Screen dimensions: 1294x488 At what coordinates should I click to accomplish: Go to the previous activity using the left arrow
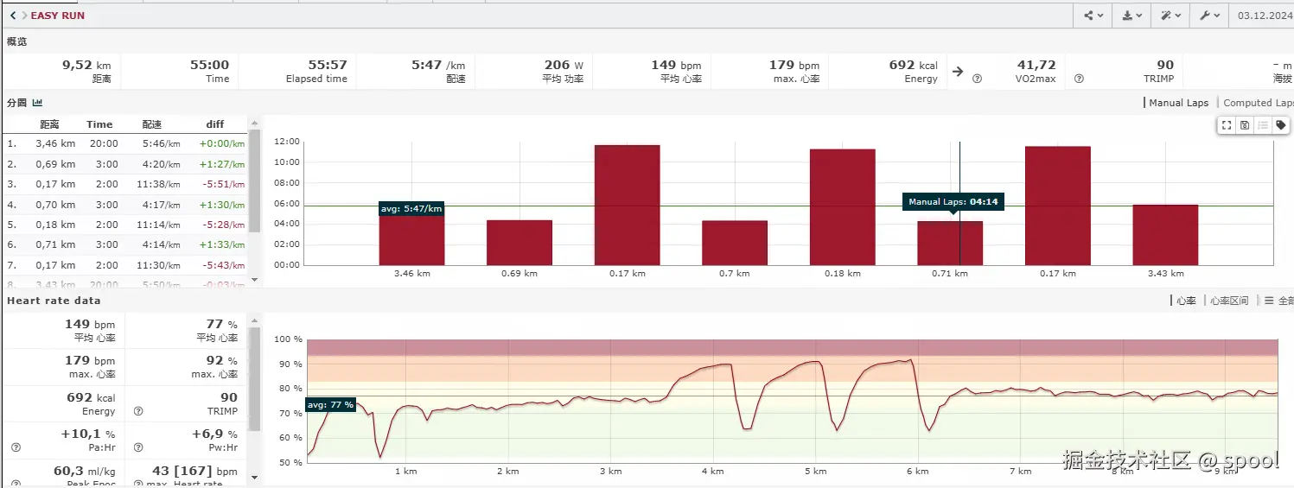13,16
